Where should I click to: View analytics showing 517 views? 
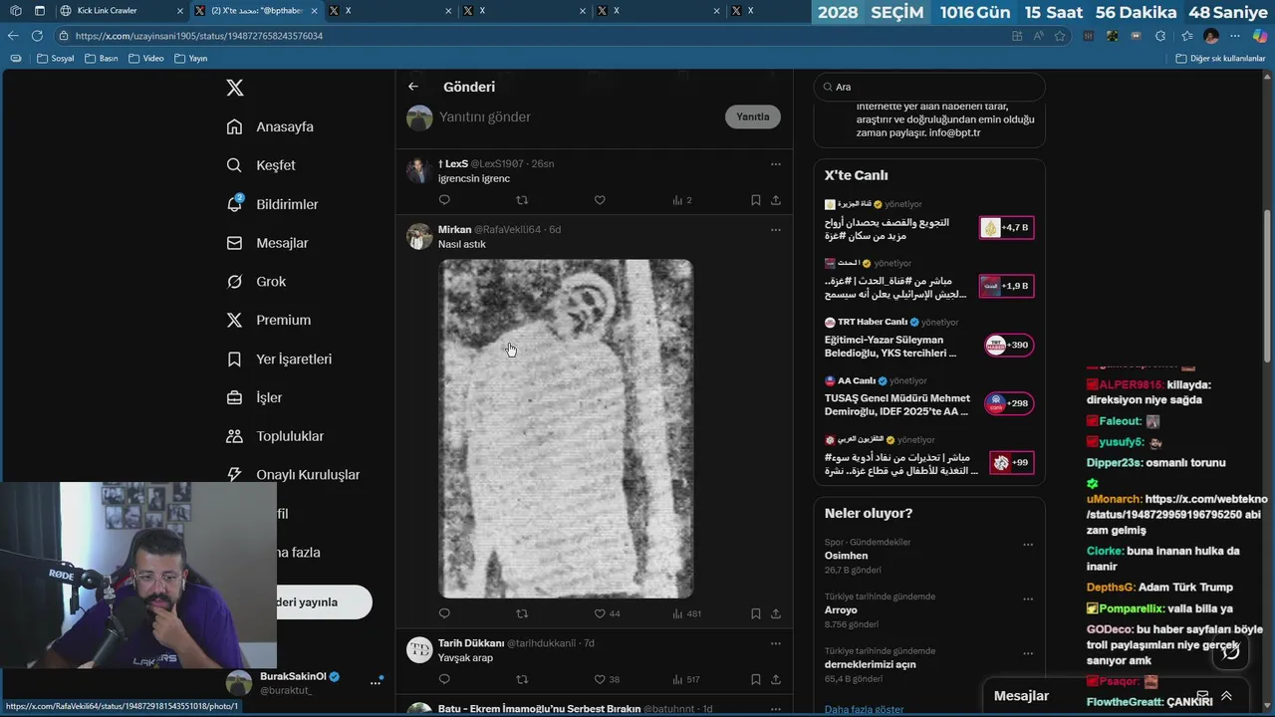coord(686,679)
